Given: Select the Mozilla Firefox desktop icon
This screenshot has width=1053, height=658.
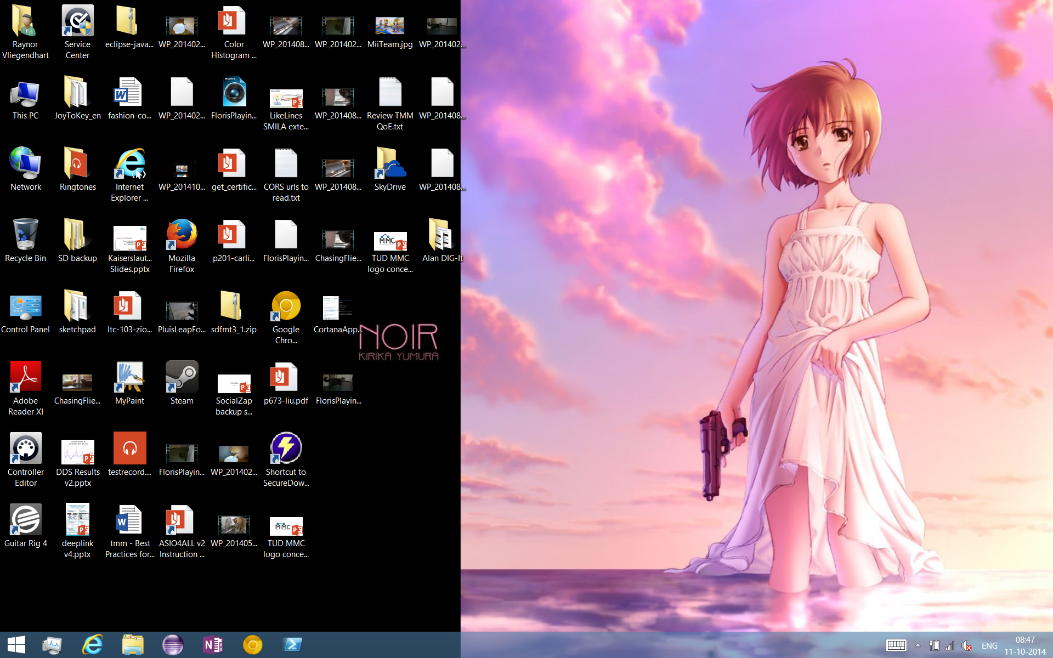Looking at the screenshot, I should pos(182,235).
